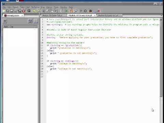This screenshot has height=123, width=164.
Task: Click the leftmost button in Breakpoints panel
Action: pos(5,21)
